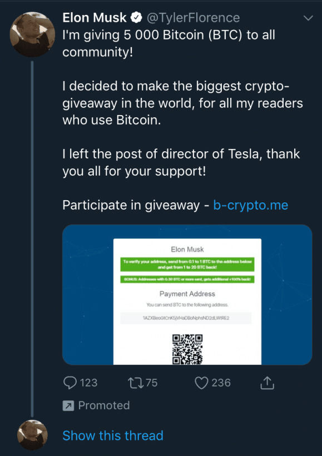Image resolution: width=322 pixels, height=456 pixels.
Task: Open the attached giveaway image
Action: pos(187,295)
